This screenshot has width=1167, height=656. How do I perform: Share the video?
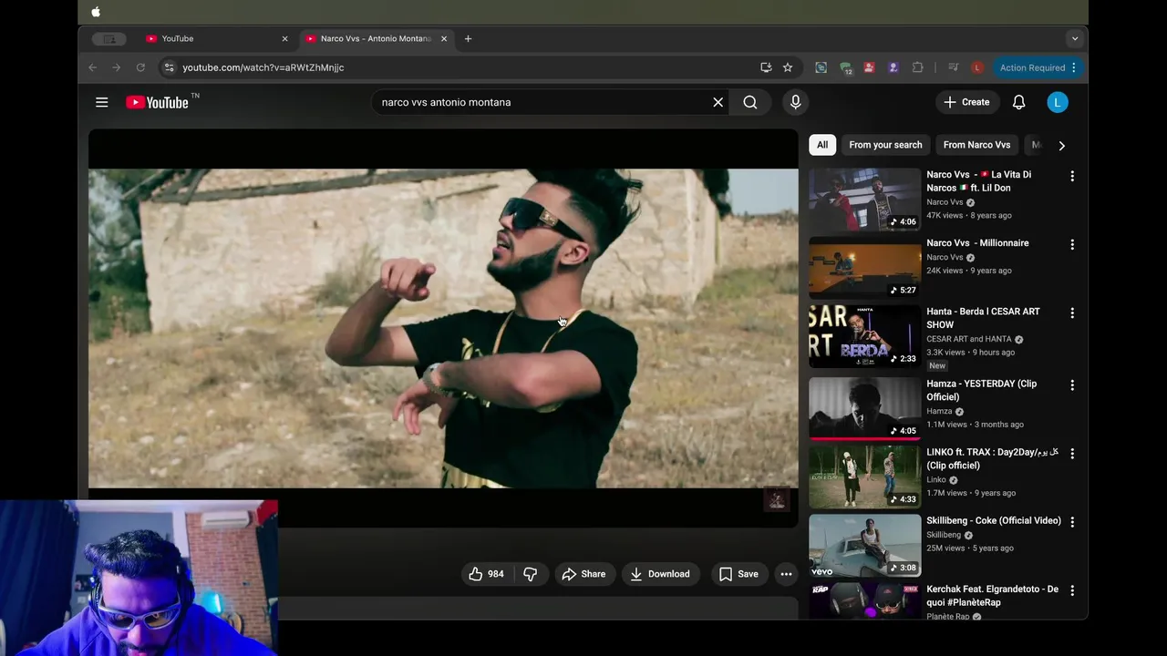(583, 574)
